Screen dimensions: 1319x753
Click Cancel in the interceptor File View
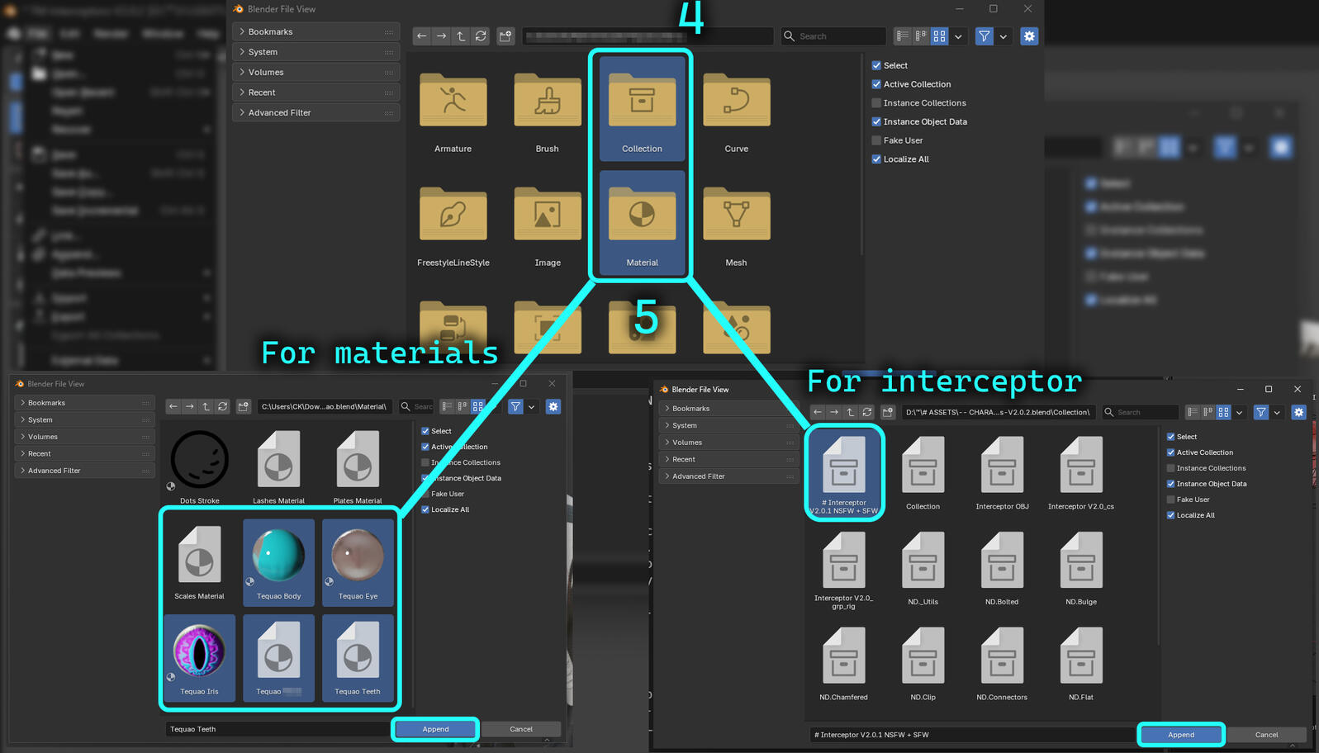(x=1266, y=735)
